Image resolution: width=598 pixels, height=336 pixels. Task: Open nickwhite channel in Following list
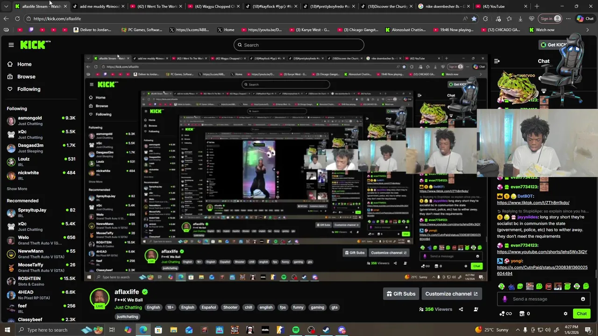point(41,175)
